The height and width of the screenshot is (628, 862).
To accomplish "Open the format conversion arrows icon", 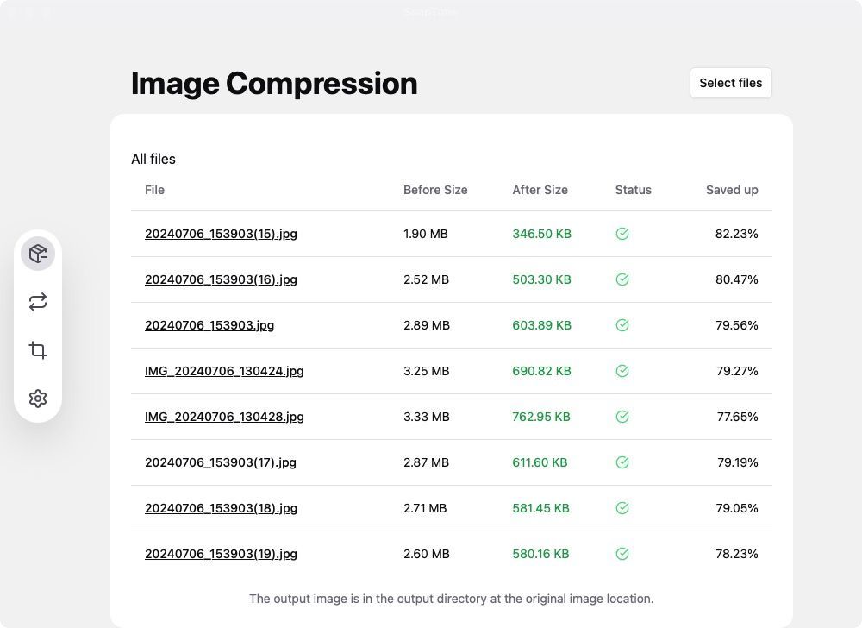I will [38, 302].
